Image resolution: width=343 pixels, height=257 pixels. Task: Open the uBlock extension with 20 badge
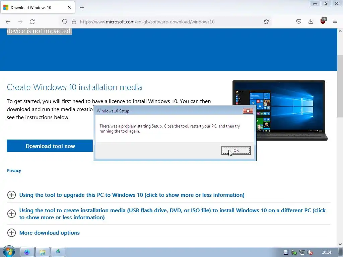tap(323, 21)
